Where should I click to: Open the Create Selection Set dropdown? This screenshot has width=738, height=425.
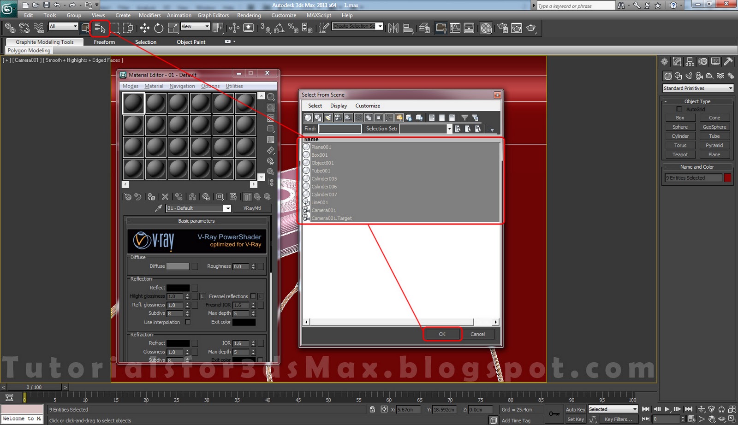point(357,26)
